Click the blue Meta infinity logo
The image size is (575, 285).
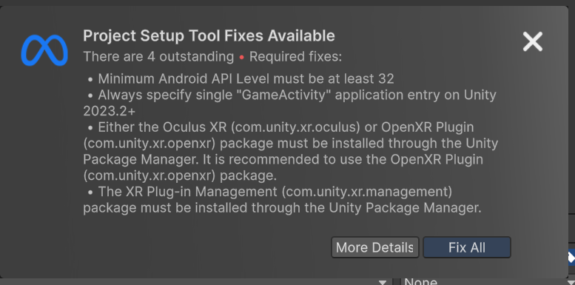click(x=44, y=50)
